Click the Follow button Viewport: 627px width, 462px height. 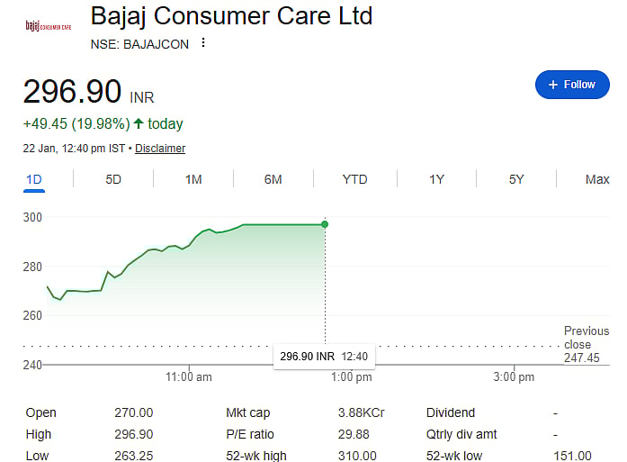570,85
